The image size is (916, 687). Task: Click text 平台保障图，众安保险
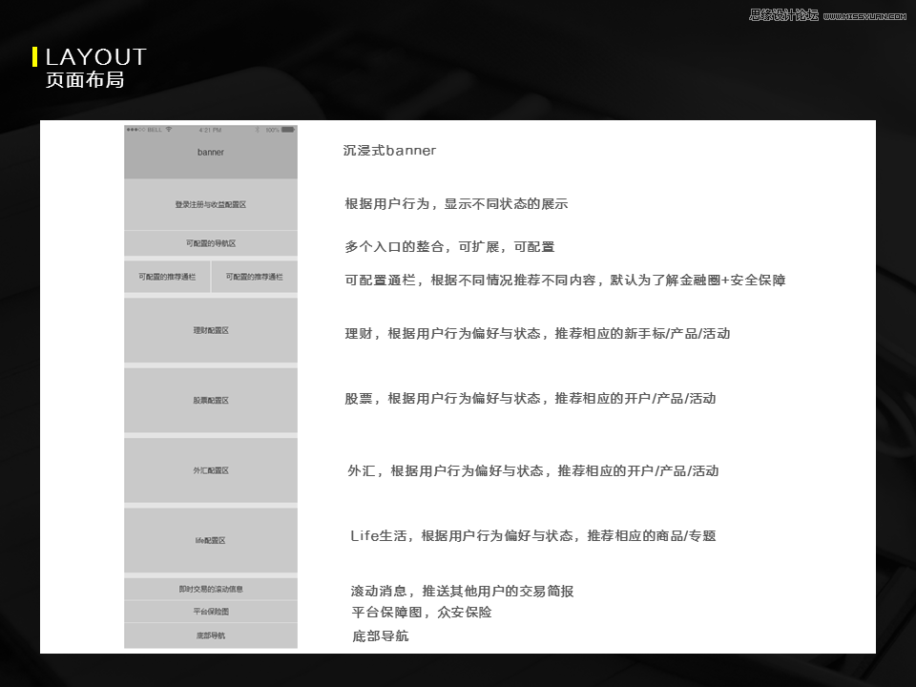[x=421, y=613]
